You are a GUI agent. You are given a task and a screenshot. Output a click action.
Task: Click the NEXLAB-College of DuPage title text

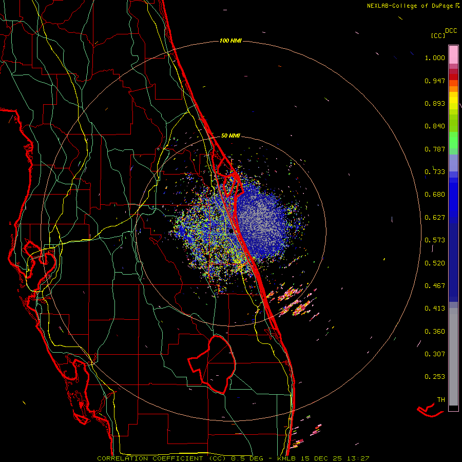tap(410, 6)
